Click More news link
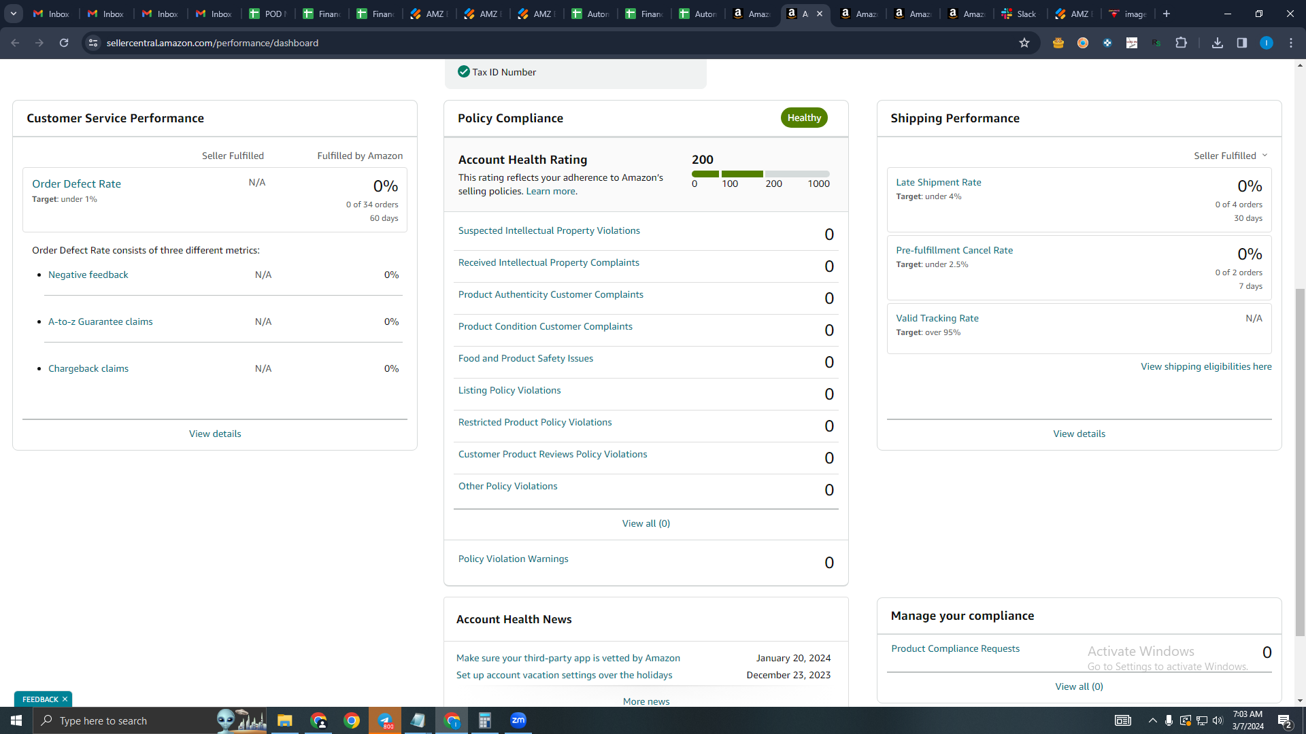This screenshot has height=734, width=1306. coord(646,701)
